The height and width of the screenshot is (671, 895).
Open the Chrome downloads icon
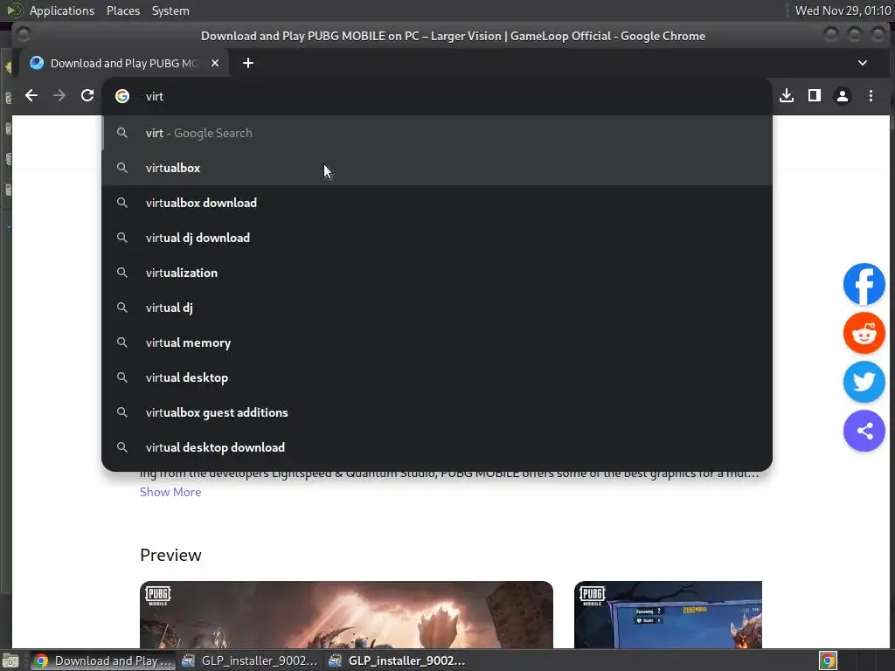point(787,96)
